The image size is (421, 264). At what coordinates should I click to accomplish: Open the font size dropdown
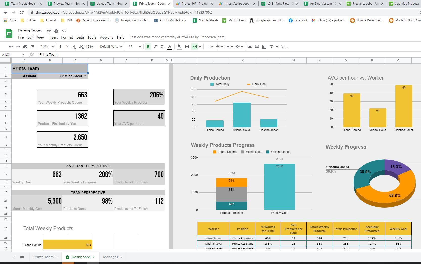[135, 47]
